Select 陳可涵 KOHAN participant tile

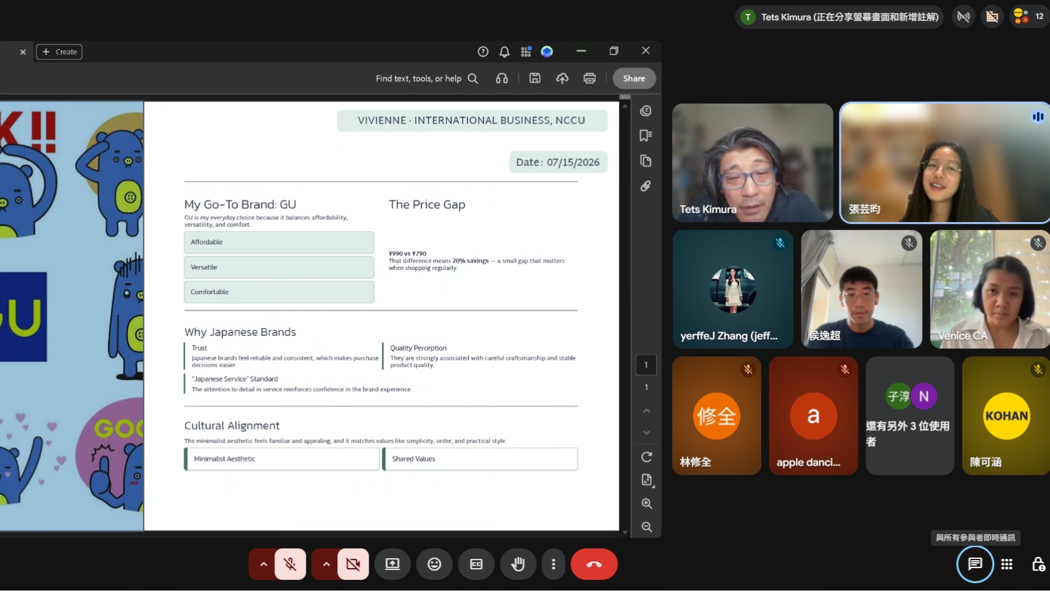(1006, 416)
